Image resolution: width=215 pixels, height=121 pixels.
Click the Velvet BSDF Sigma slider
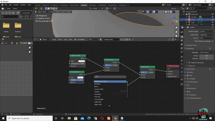click(77, 80)
